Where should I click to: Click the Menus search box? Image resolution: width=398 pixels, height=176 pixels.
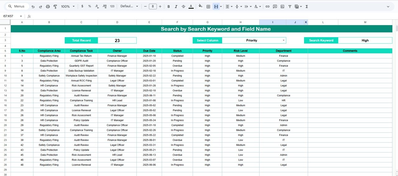coord(17,7)
